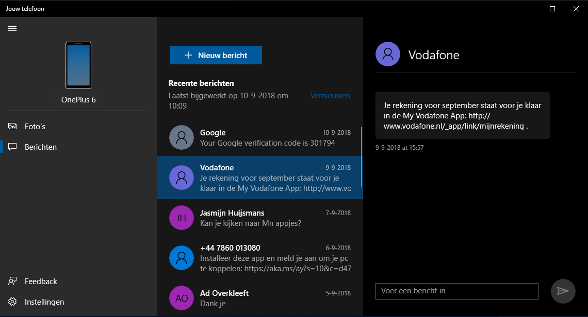Minimize the Jouw telefoon window
The width and height of the screenshot is (588, 317).
coord(529,9)
